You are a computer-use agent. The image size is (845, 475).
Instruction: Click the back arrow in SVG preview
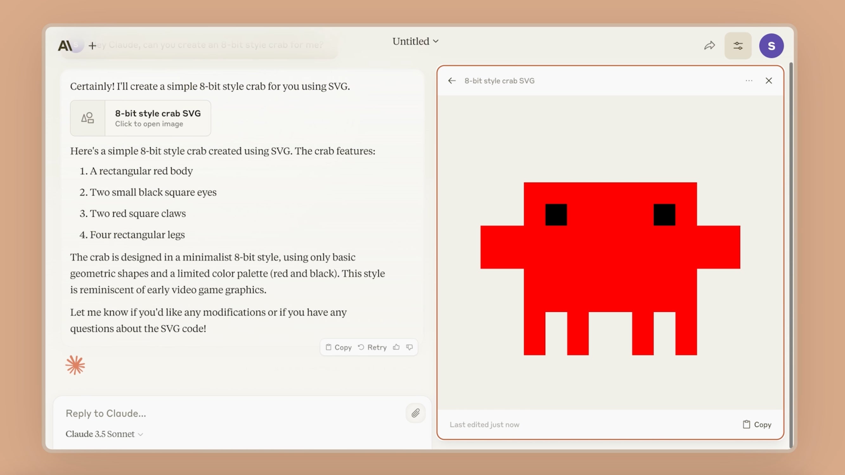coord(452,81)
